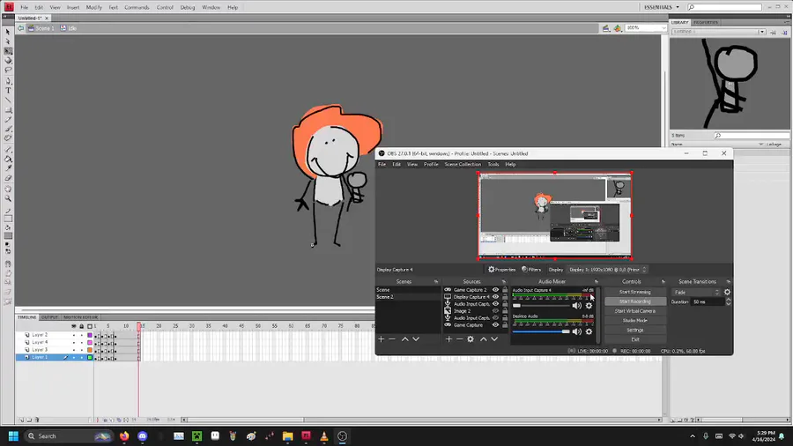The image size is (793, 446).
Task: Move source up with the arrow in OBS Sources
Action: point(484,339)
